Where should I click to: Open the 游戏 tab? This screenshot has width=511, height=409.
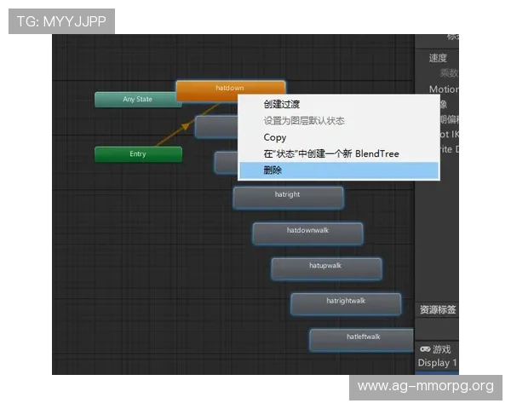(x=436, y=349)
